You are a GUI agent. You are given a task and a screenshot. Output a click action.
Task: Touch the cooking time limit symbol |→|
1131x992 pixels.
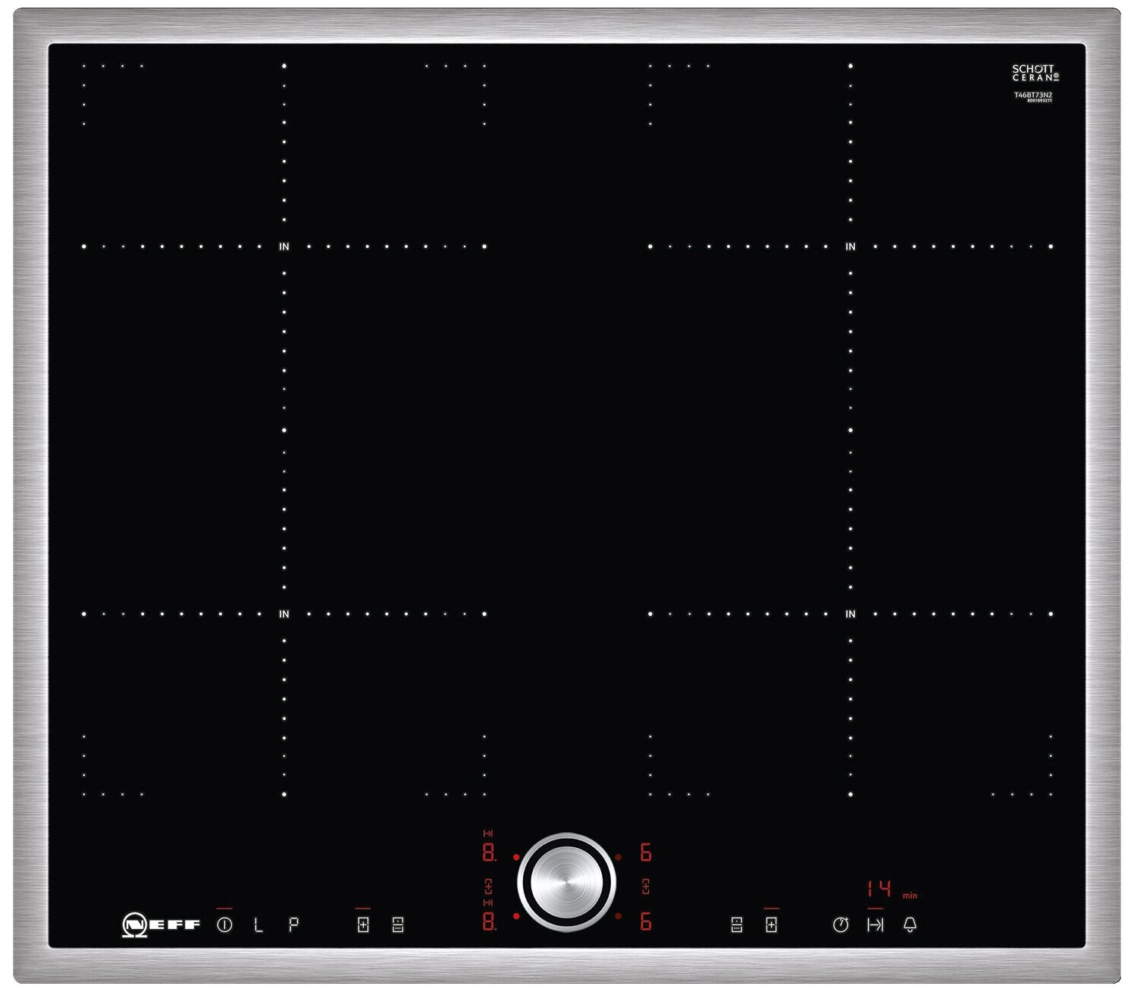click(876, 925)
